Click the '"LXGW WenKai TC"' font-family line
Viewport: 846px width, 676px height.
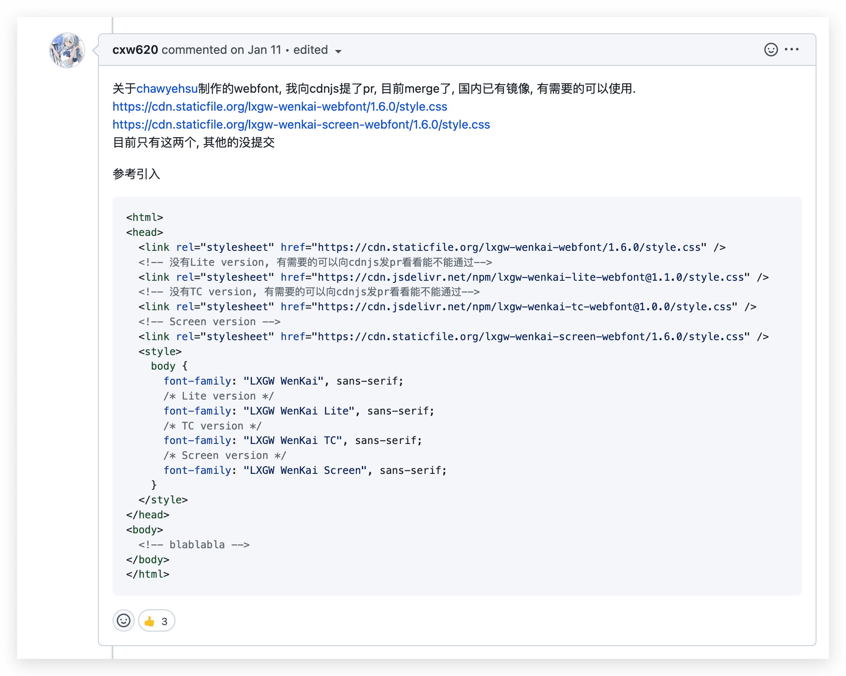click(293, 440)
